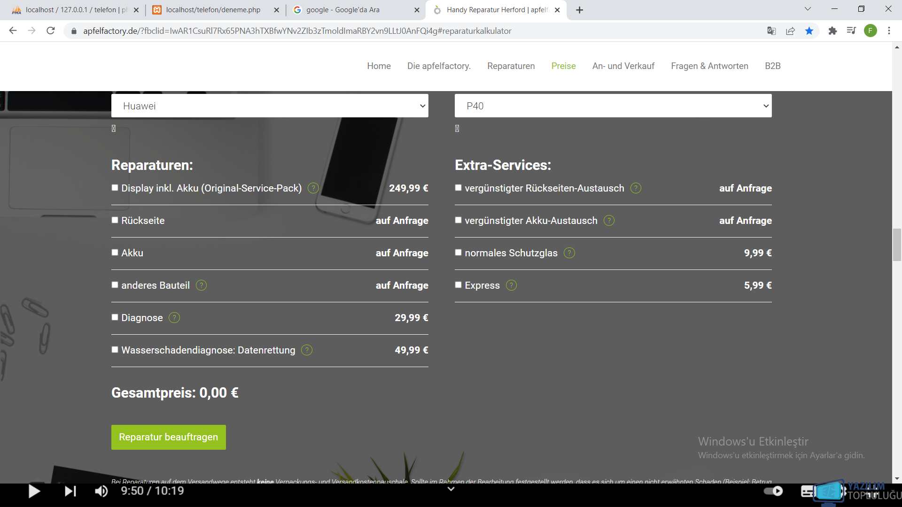The height and width of the screenshot is (507, 902).
Task: Toggle video subtitles icon
Action: [808, 492]
